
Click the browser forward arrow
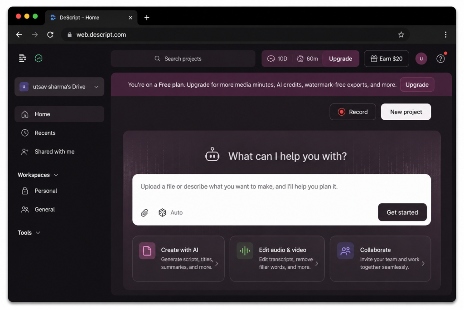[x=35, y=34]
